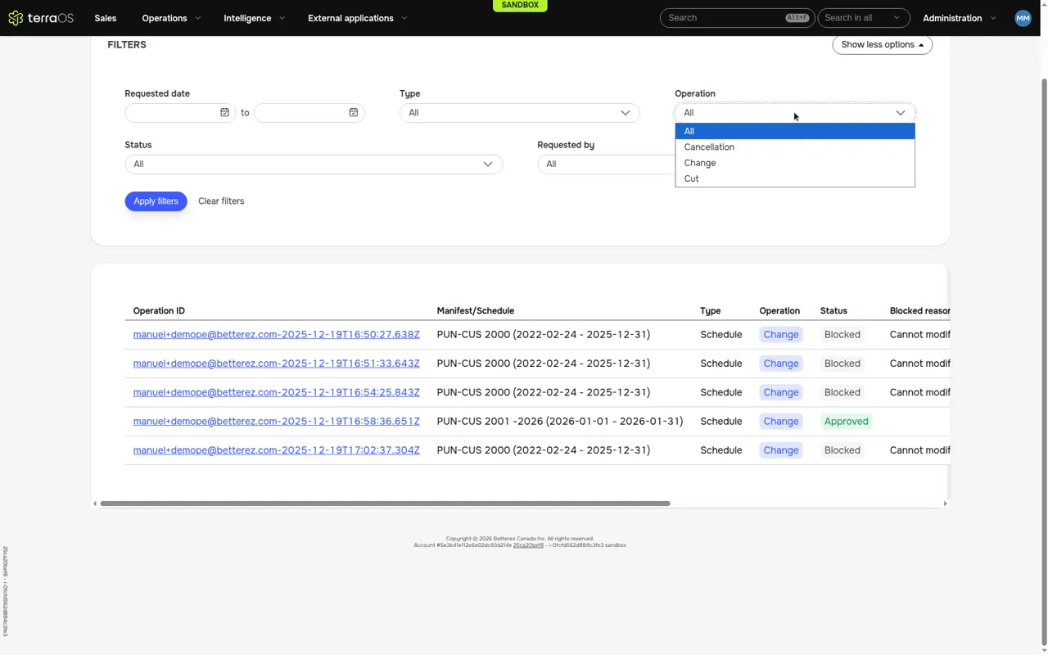
Task: Click Blocked status in 16:50:27 row
Action: coord(842,335)
